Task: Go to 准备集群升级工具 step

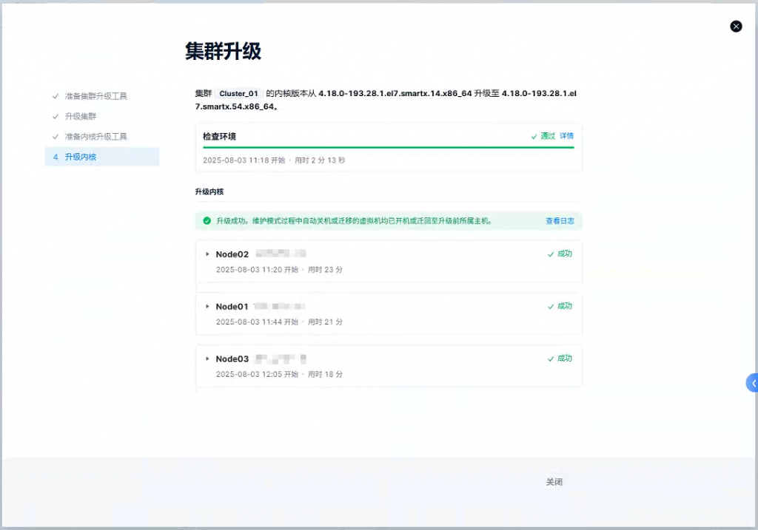Action: pos(95,96)
